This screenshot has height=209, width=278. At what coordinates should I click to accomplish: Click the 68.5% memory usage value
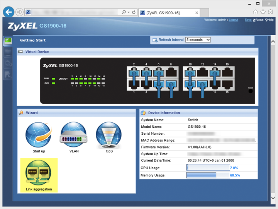(235, 175)
